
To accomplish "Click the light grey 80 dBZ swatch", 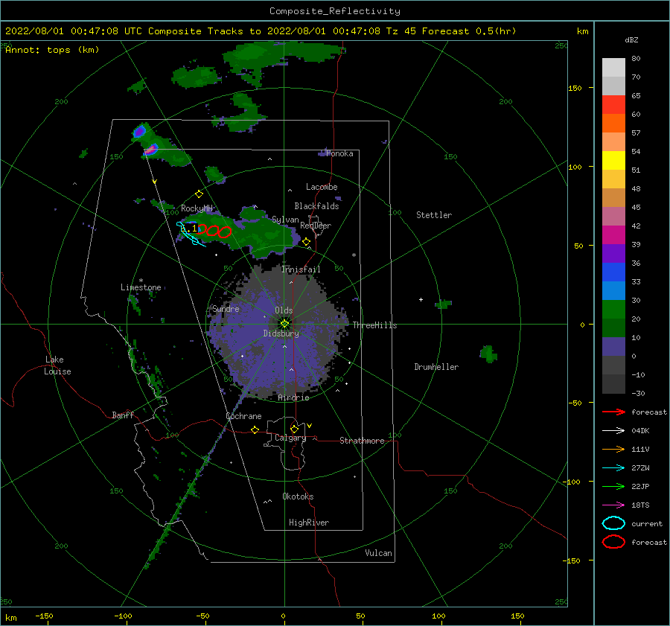I will [613, 67].
